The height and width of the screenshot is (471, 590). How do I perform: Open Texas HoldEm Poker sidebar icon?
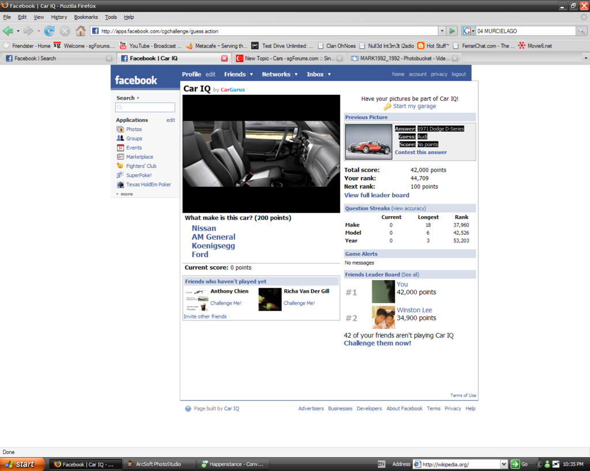[x=120, y=185]
